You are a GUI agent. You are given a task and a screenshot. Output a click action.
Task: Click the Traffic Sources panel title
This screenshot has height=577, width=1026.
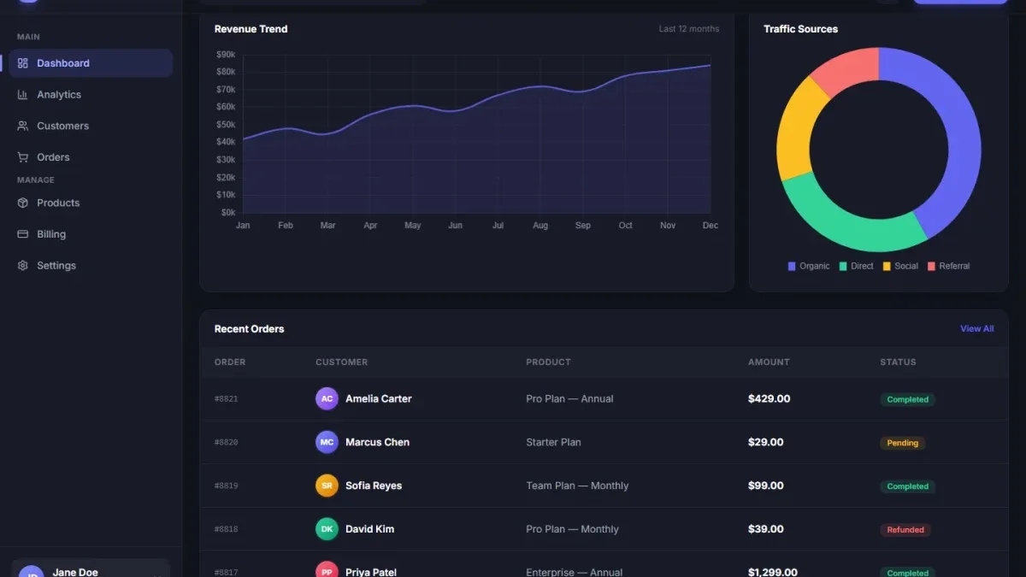click(x=800, y=29)
